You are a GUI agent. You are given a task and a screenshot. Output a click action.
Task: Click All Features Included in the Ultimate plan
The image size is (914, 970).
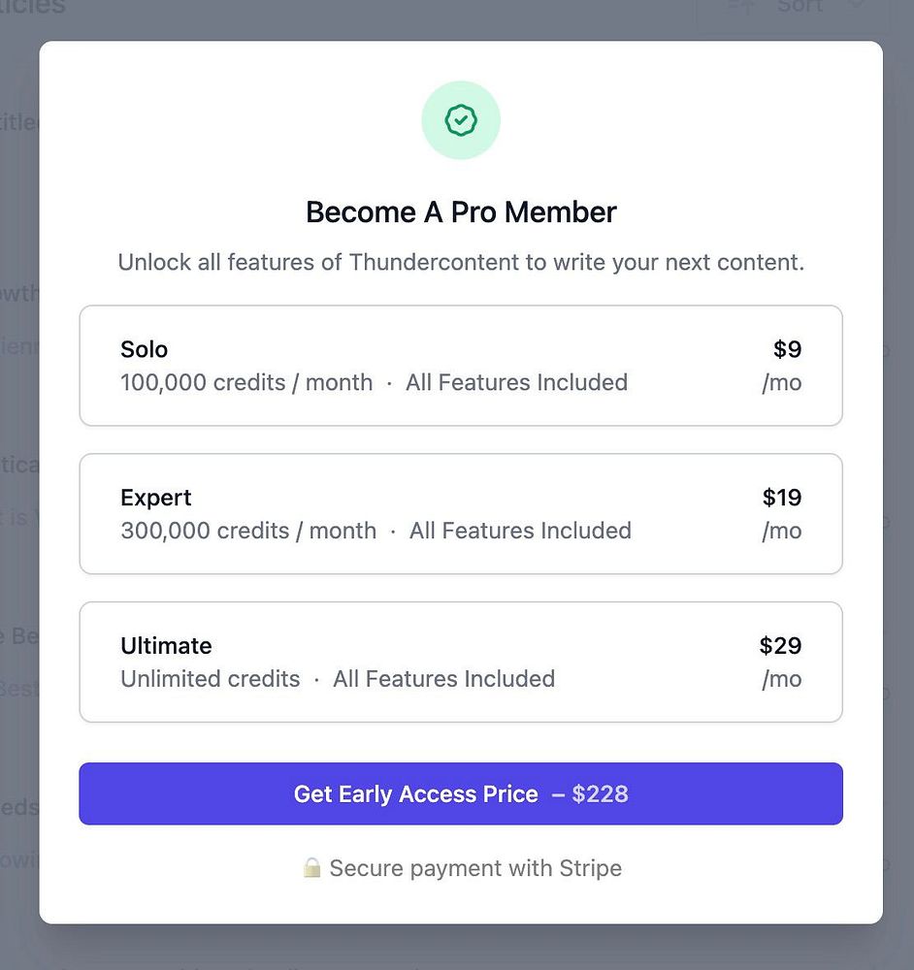point(443,679)
